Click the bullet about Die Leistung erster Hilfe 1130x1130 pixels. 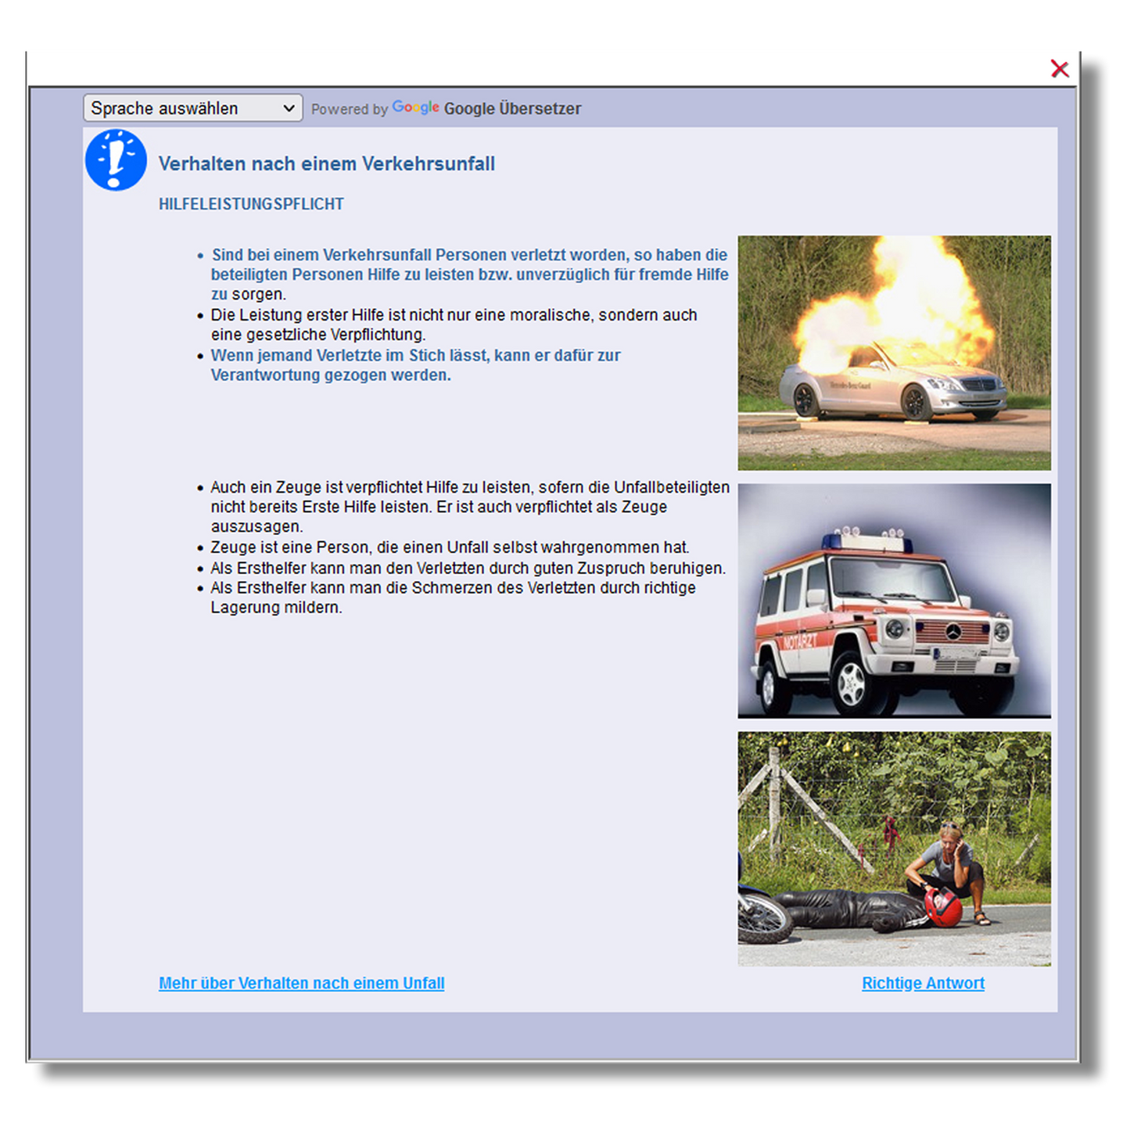[454, 325]
